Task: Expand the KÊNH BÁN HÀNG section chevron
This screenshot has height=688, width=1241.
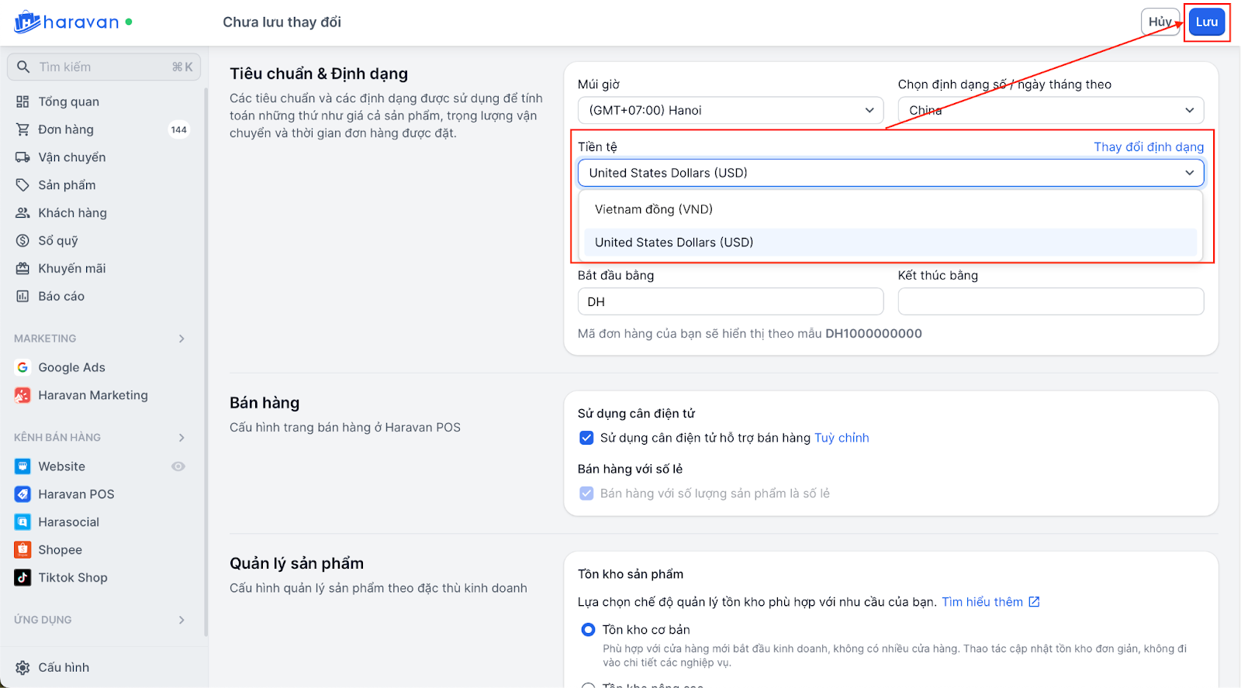Action: click(x=181, y=438)
